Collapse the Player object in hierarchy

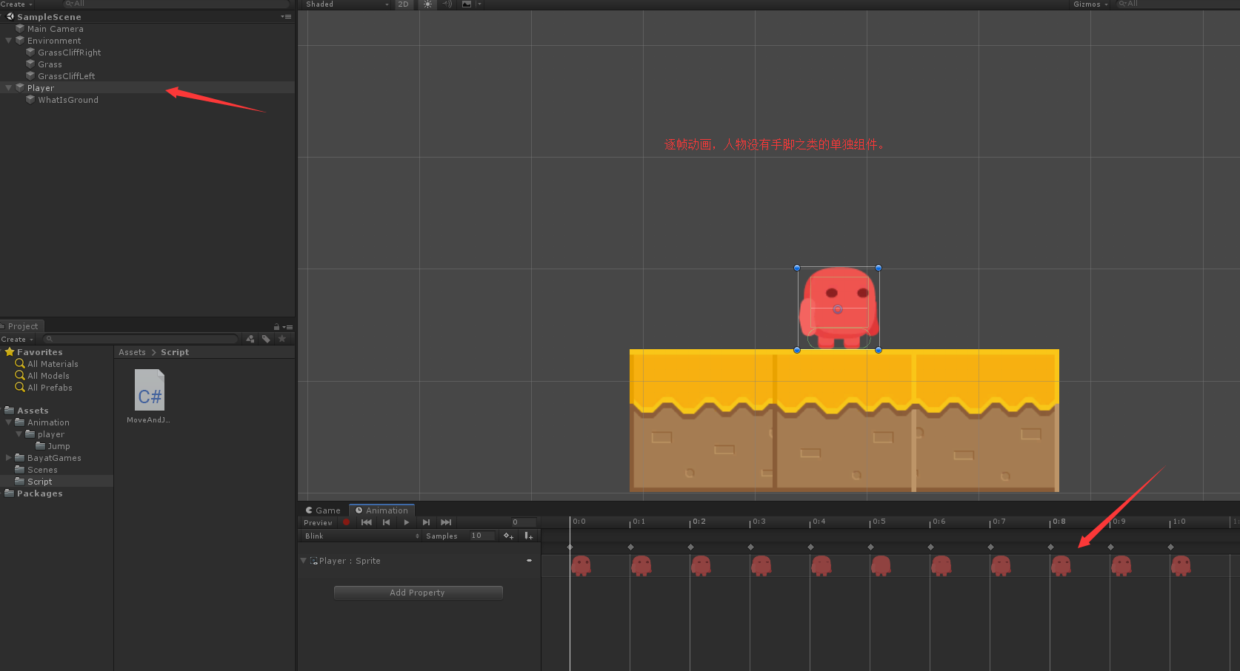[x=8, y=88]
